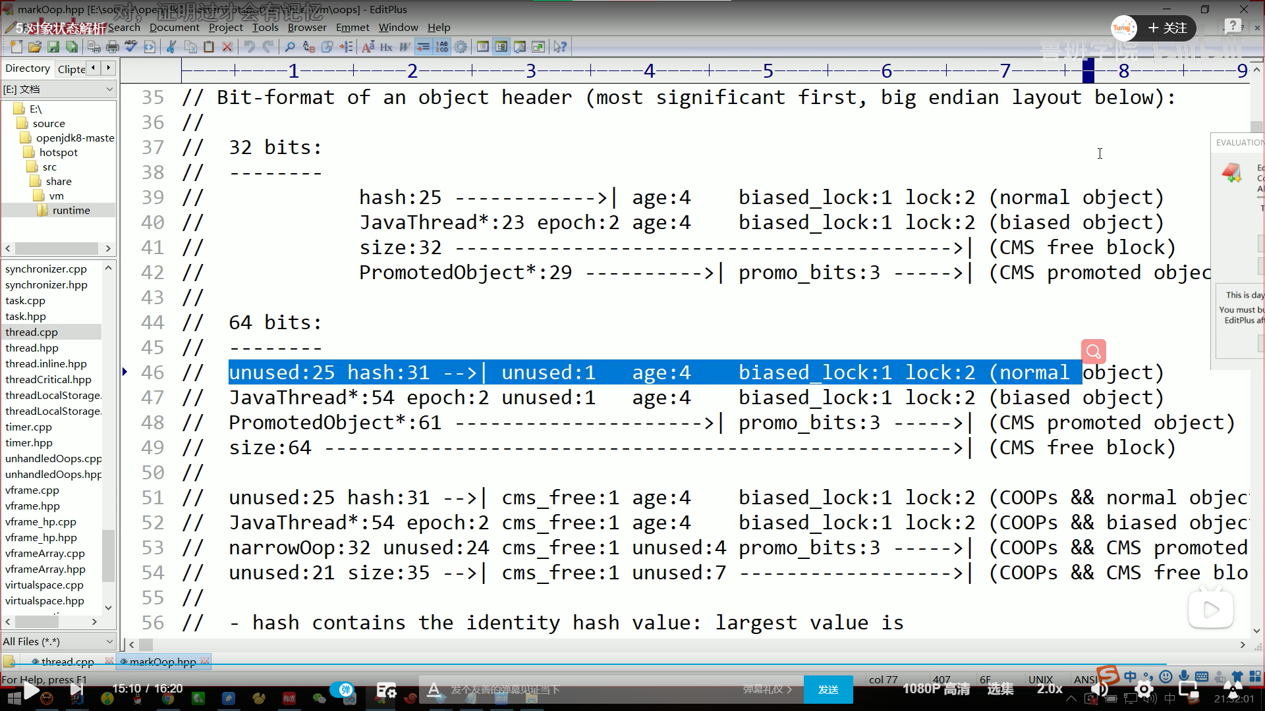The image size is (1265, 711).
Task: Open the All Files filter dropdown
Action: click(109, 641)
